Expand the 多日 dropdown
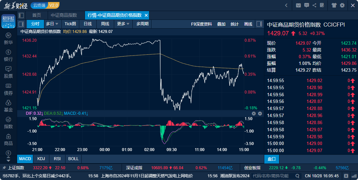The height and width of the screenshot is (180, 358). coord(52,24)
